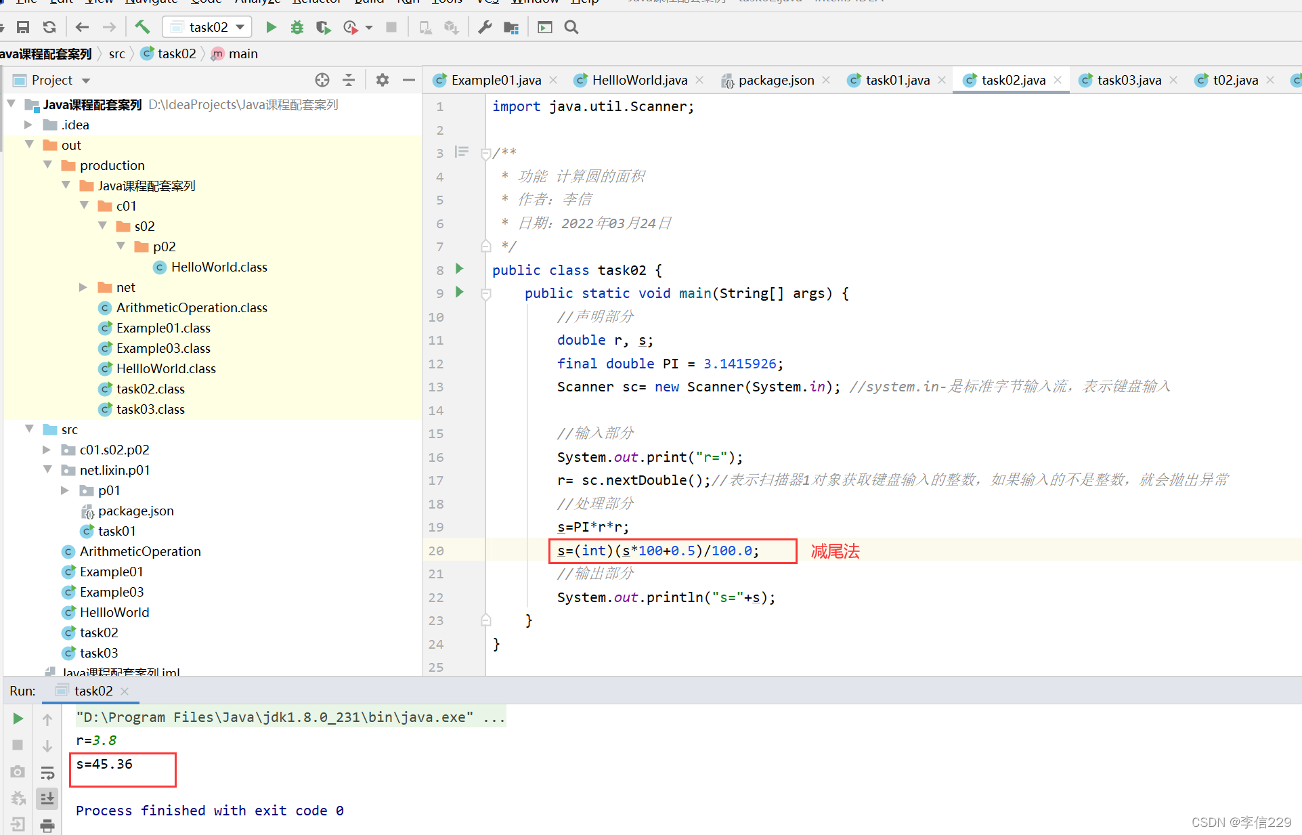Screen dimensions: 1302x835
Task: Open task03 source file in tree
Action: tap(99, 653)
